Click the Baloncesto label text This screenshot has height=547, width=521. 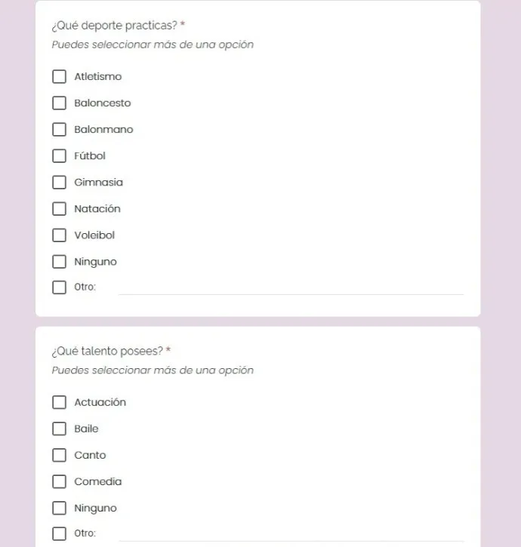point(103,103)
